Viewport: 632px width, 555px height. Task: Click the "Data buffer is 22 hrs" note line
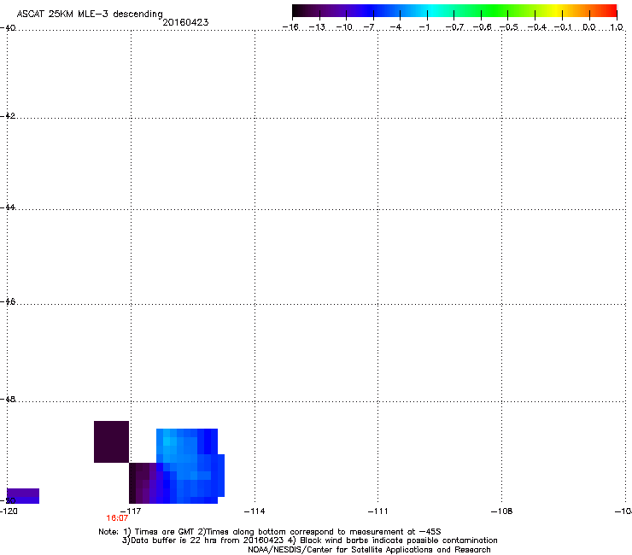click(309, 540)
